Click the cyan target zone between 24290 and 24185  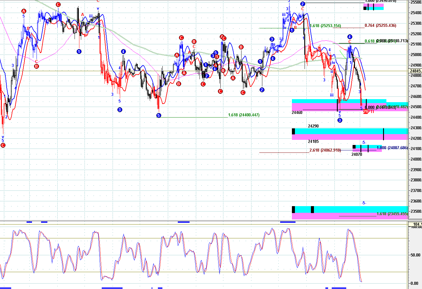tap(350, 131)
